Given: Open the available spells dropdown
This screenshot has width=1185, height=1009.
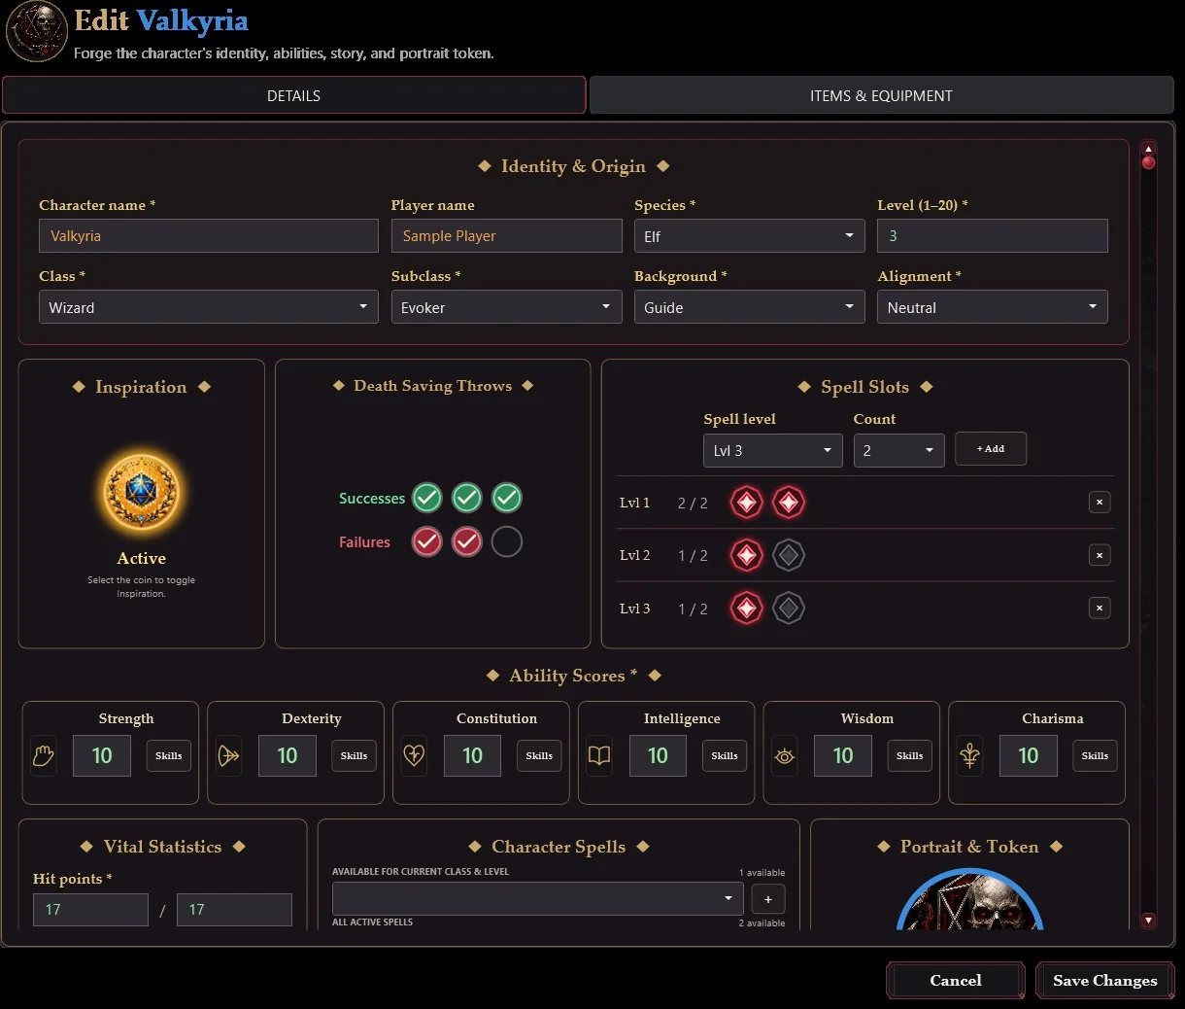Looking at the screenshot, I should [537, 898].
